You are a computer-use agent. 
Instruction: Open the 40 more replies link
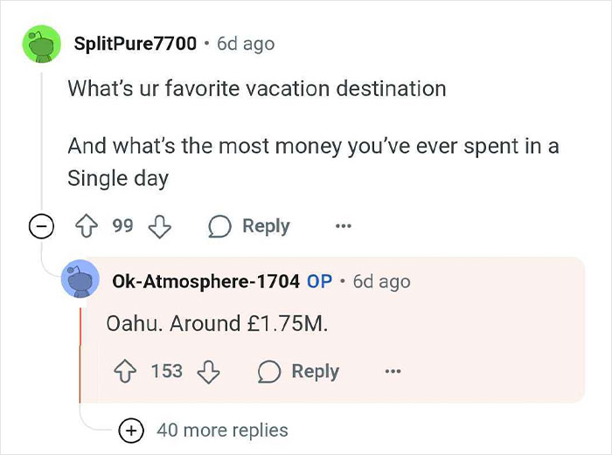point(222,431)
